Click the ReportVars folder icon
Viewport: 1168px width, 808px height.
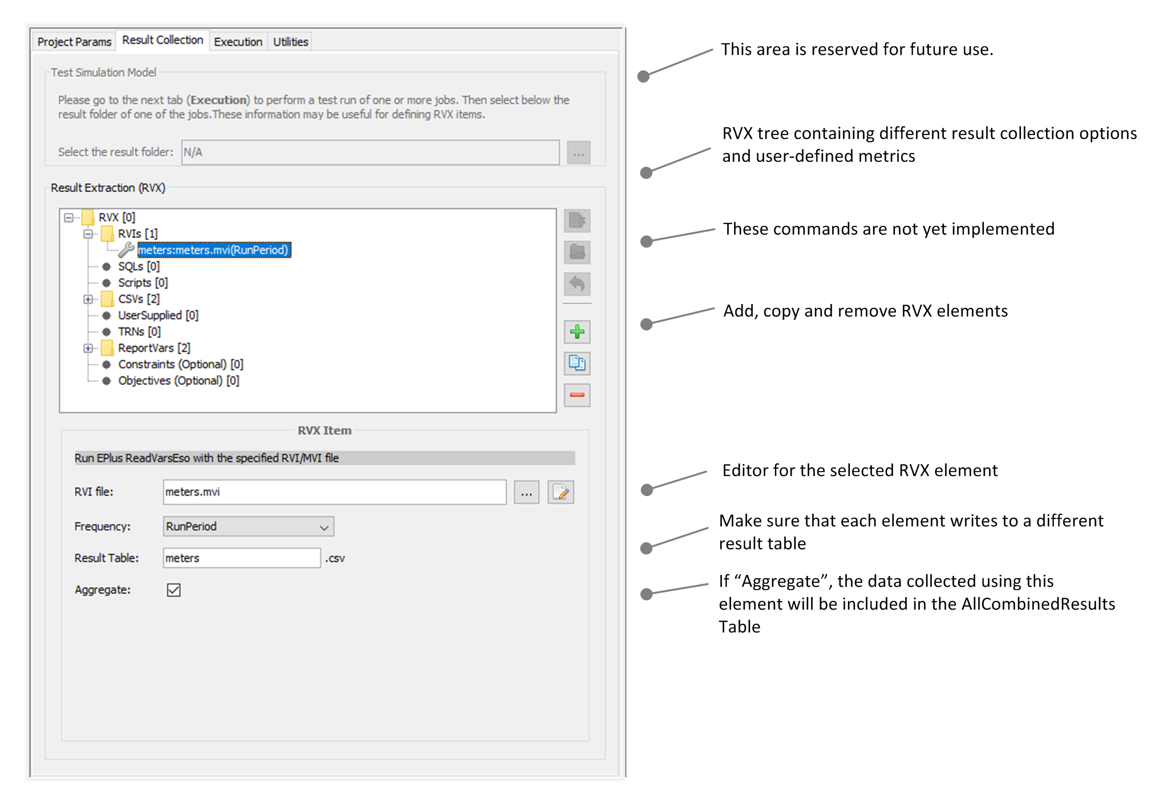point(107,348)
